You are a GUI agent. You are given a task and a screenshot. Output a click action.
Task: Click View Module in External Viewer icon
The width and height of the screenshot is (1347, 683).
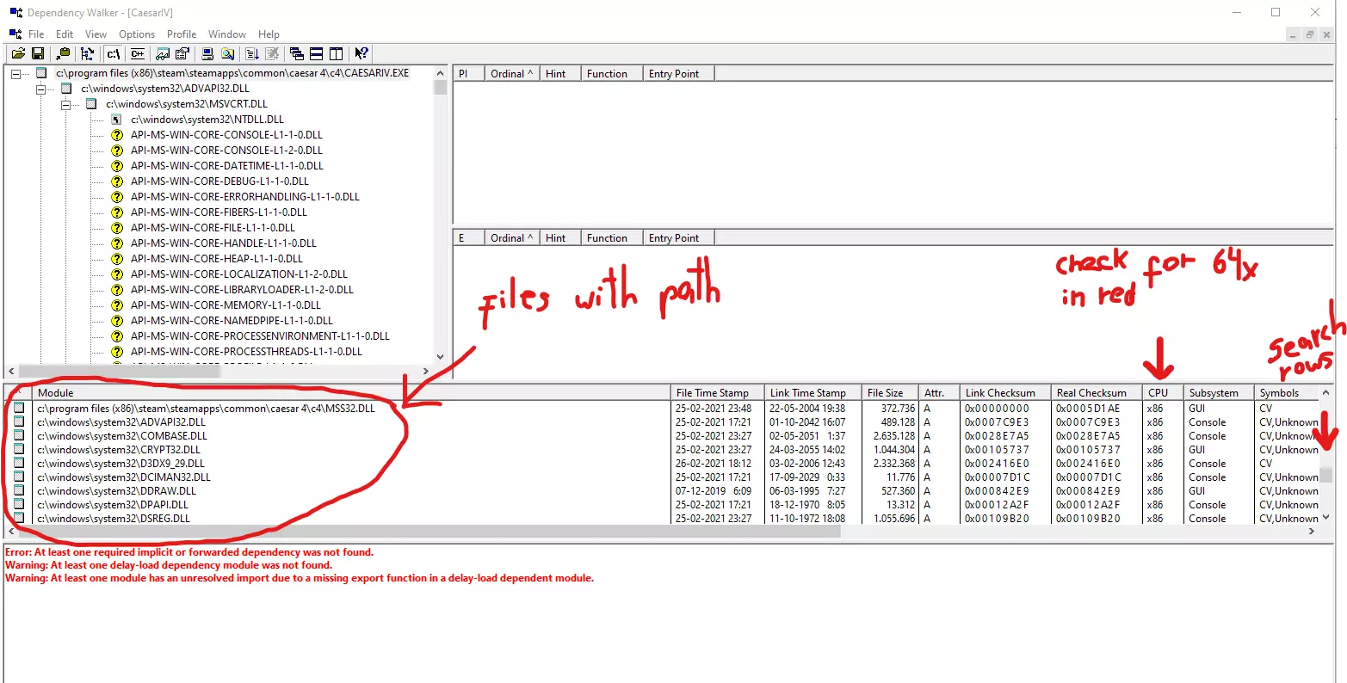click(x=162, y=53)
